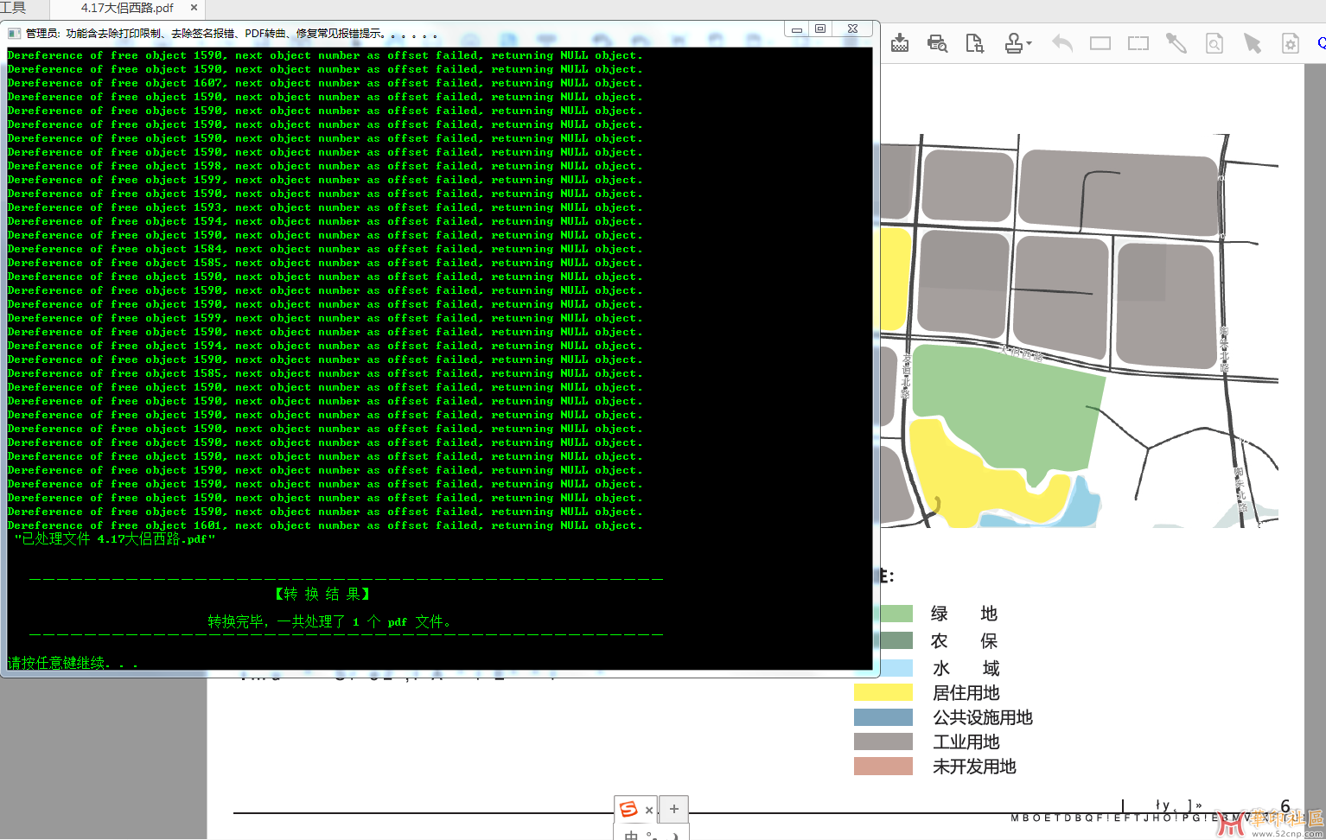Click the Sogou input method icon
The height and width of the screenshot is (840, 1326).
click(628, 809)
